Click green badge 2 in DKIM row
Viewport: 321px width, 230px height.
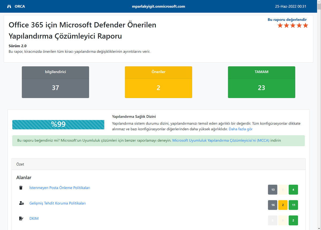click(x=293, y=220)
